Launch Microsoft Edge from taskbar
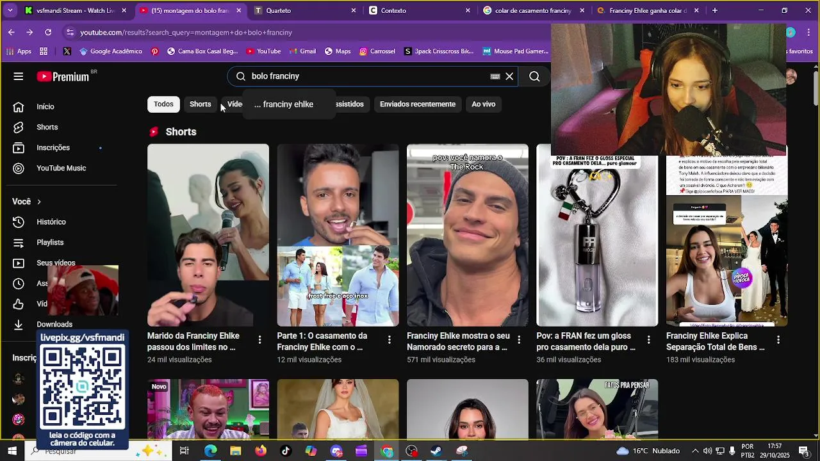The width and height of the screenshot is (820, 461). pos(210,451)
